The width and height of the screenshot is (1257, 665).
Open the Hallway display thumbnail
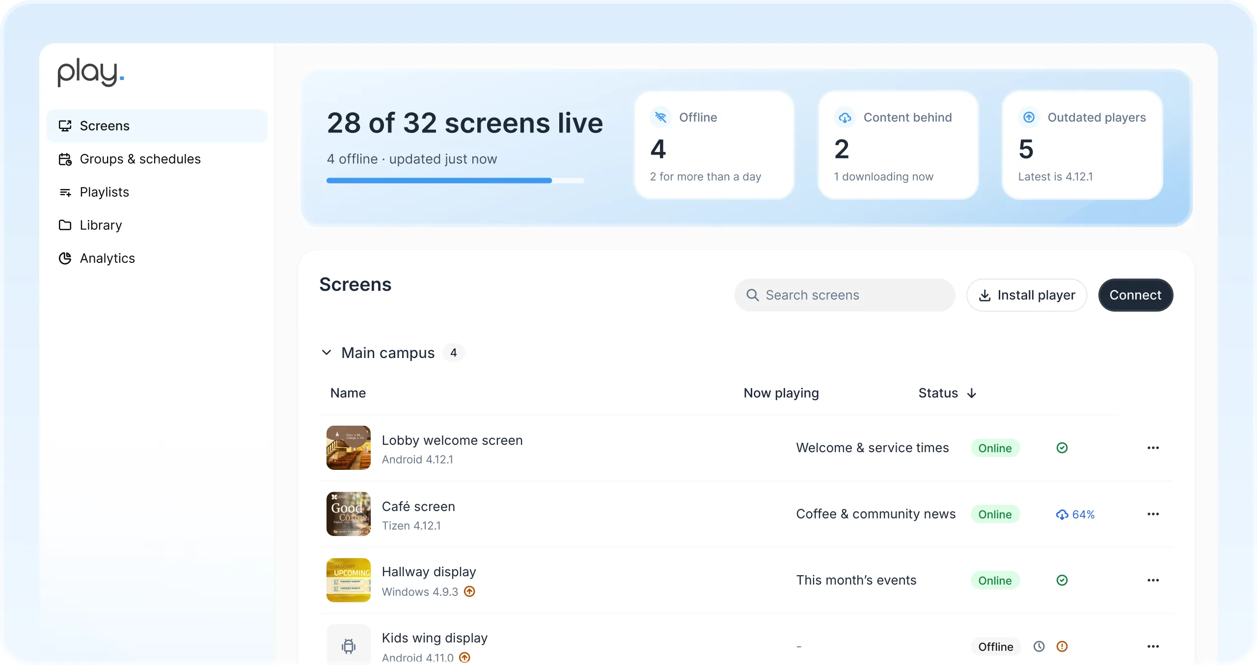pyautogui.click(x=349, y=580)
